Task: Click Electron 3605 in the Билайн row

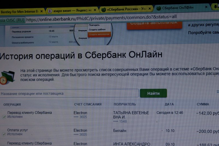Action: (80, 132)
